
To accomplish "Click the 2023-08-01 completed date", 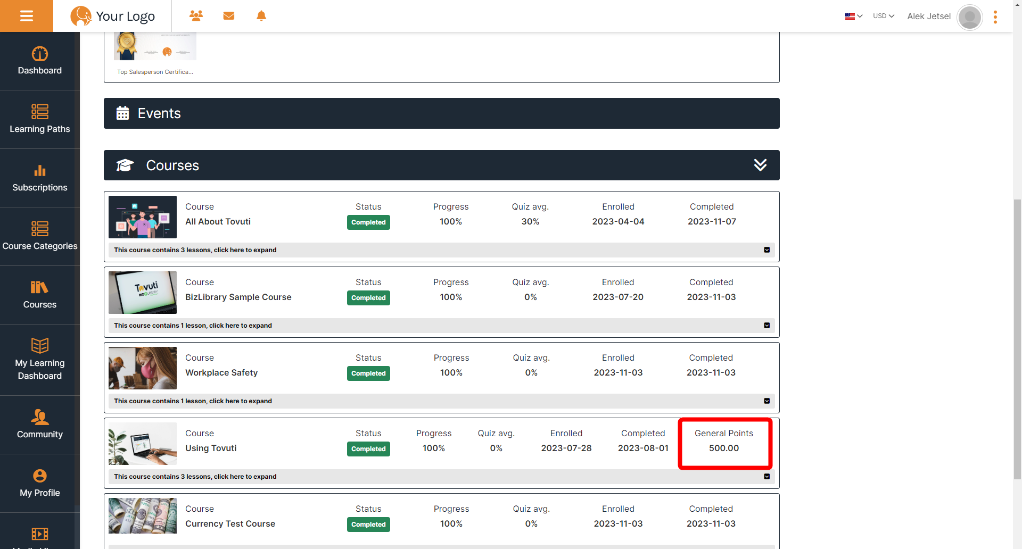I will coord(643,448).
